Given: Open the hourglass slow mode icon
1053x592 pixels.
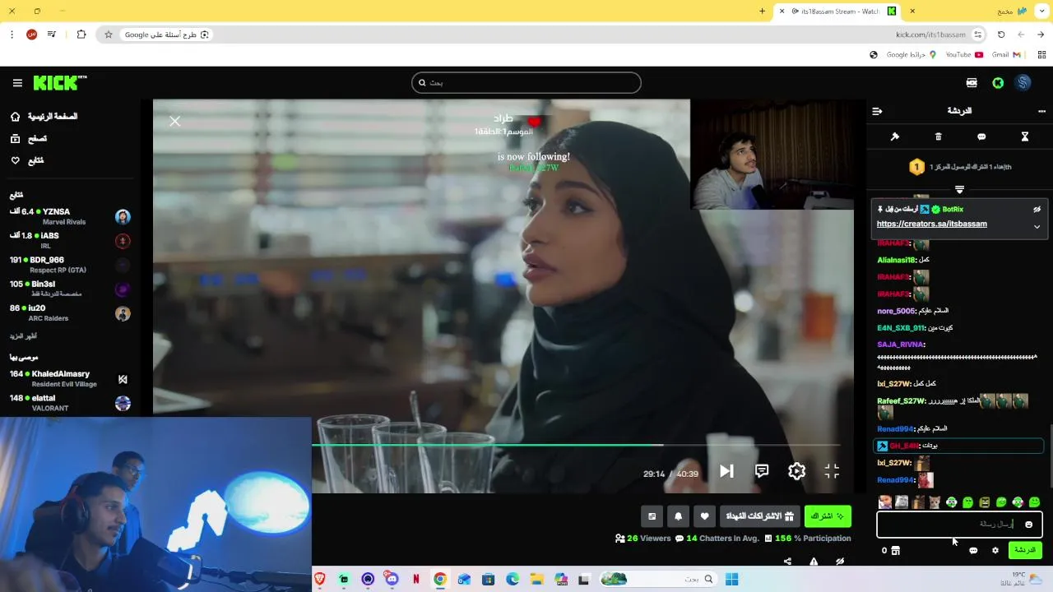Looking at the screenshot, I should coord(1025,136).
